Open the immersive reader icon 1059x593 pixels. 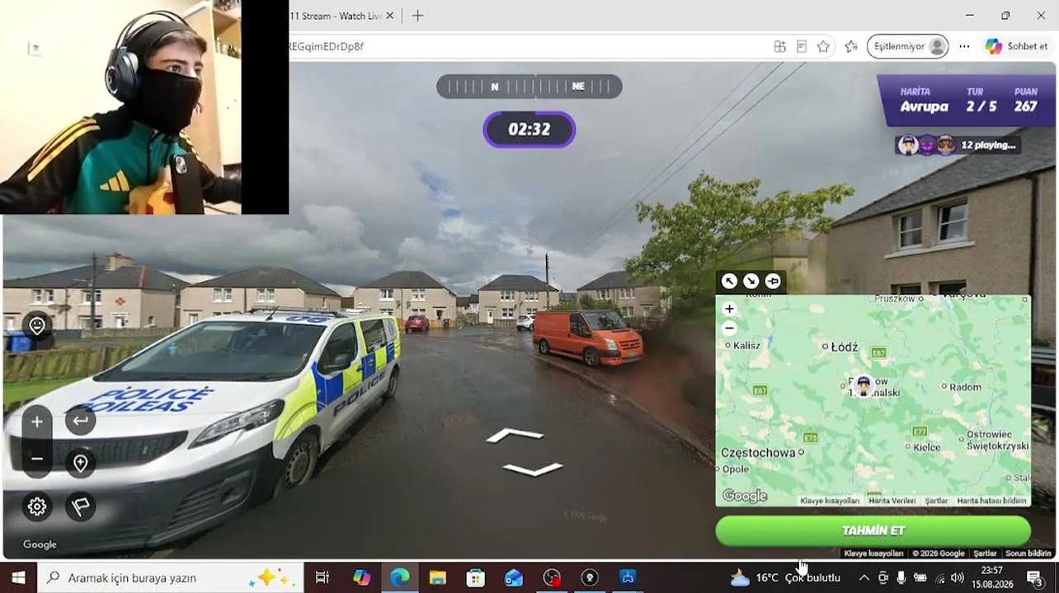(x=801, y=46)
